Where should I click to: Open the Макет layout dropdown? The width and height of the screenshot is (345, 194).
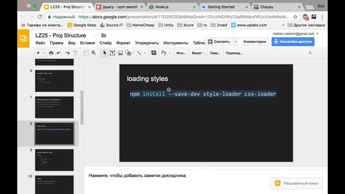point(198,53)
